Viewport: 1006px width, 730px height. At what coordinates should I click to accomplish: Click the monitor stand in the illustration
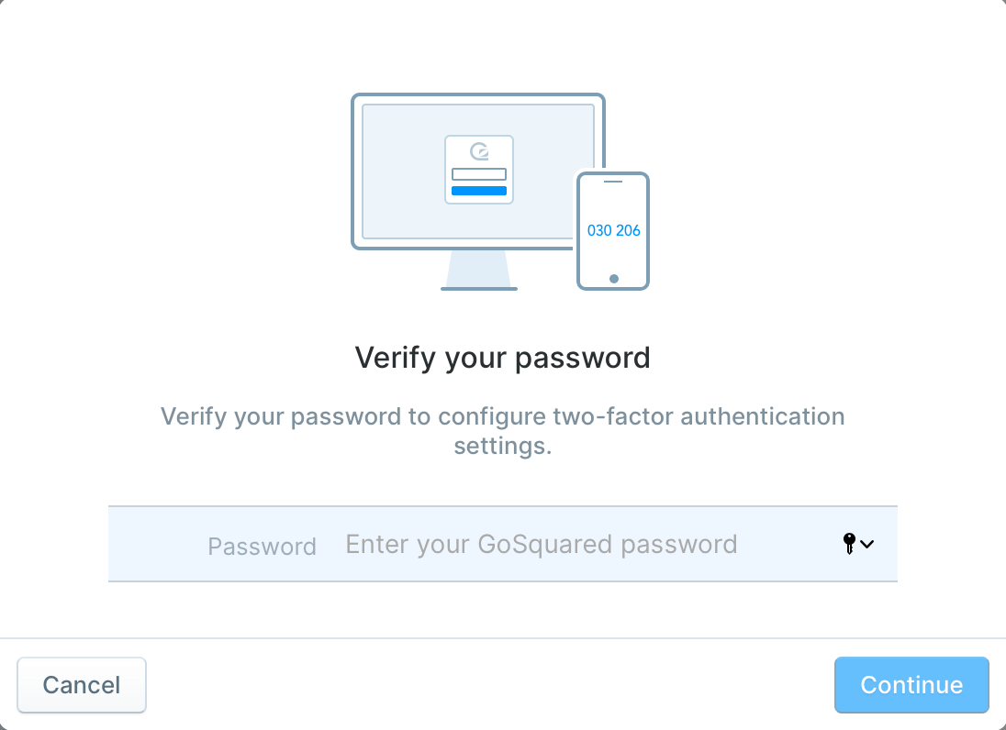tap(478, 271)
